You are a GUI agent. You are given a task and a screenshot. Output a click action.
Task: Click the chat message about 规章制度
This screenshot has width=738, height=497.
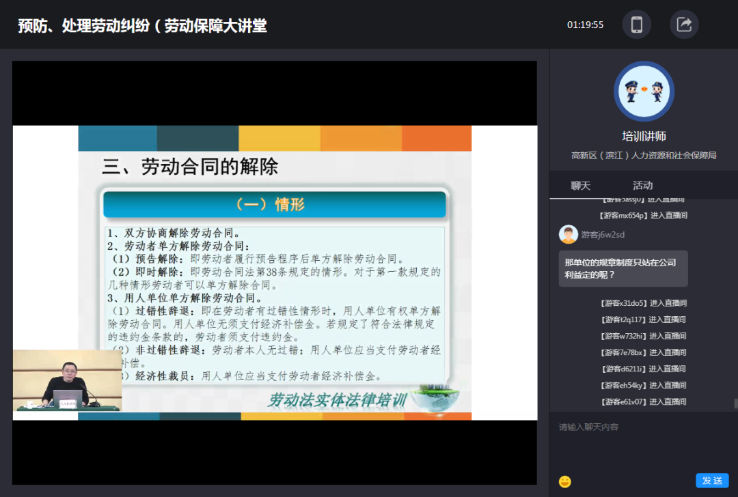pos(623,268)
